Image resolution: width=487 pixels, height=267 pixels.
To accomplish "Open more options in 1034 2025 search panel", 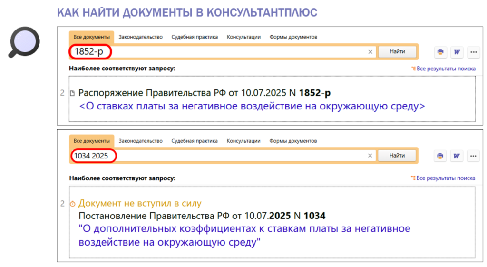I will (473, 156).
